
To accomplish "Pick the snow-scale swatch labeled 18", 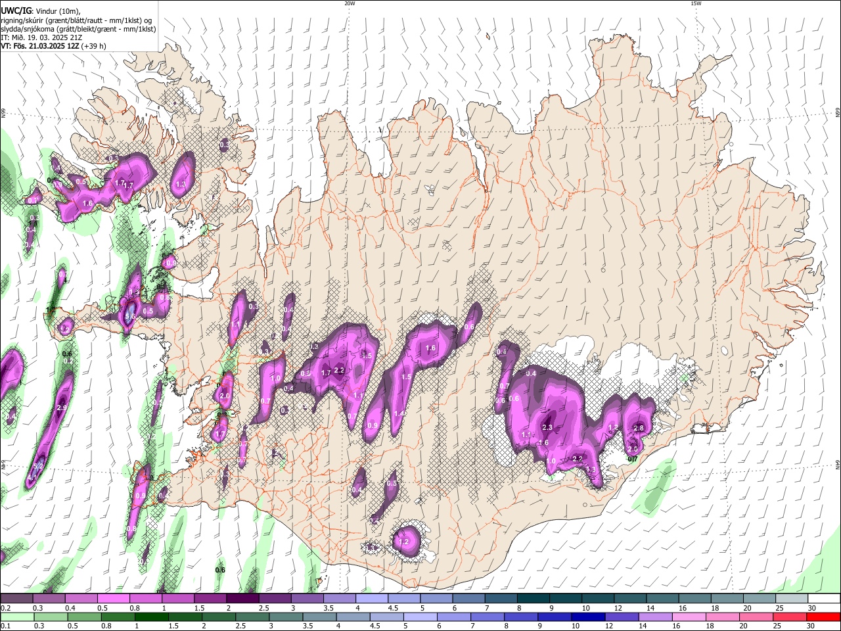I will pyautogui.click(x=728, y=599).
